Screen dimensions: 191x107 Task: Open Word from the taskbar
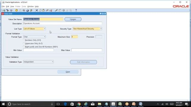141,104
